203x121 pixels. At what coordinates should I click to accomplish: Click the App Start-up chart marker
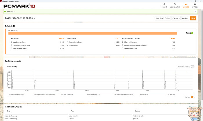coord(75,85)
